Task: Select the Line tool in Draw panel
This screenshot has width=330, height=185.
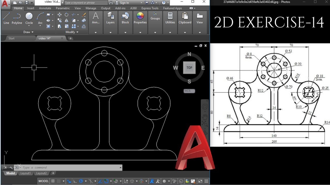Action: pos(6,18)
